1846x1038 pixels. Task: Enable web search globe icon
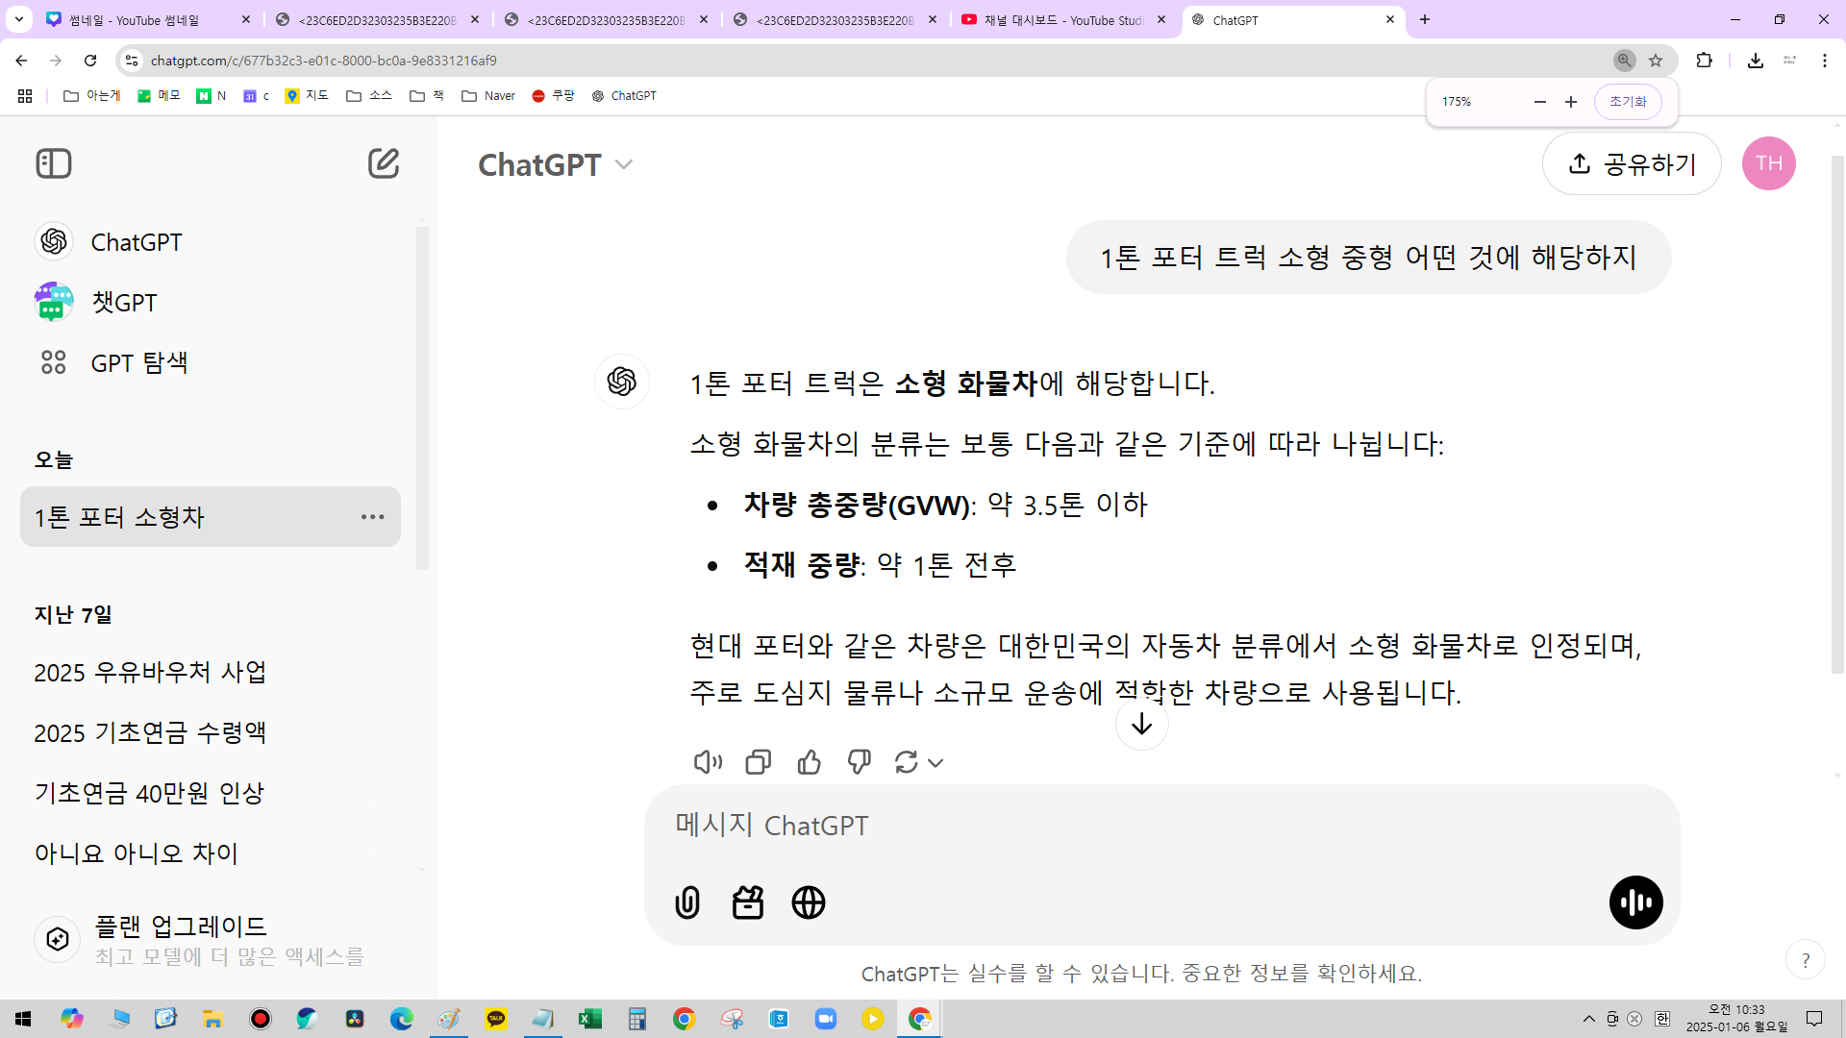point(809,902)
